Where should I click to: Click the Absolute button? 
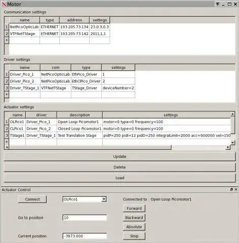(134, 227)
